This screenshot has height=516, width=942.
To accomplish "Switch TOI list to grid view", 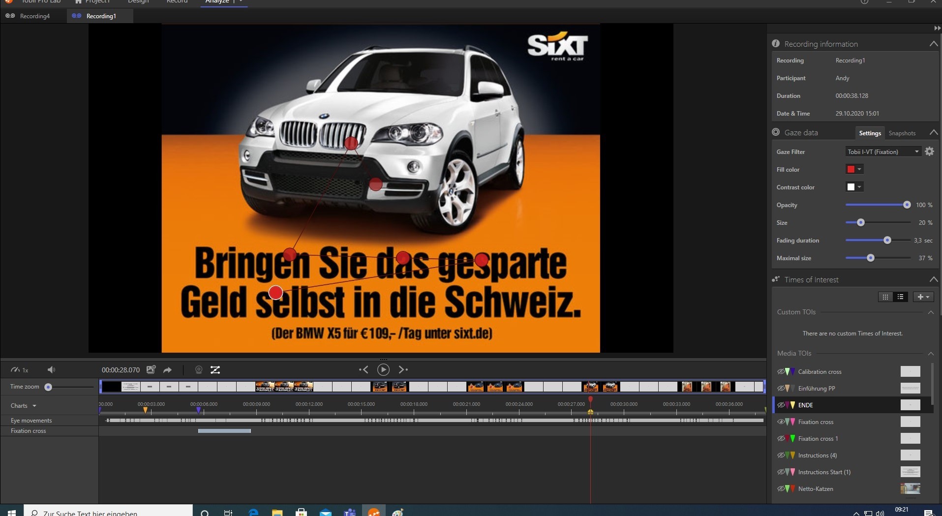I will click(885, 297).
